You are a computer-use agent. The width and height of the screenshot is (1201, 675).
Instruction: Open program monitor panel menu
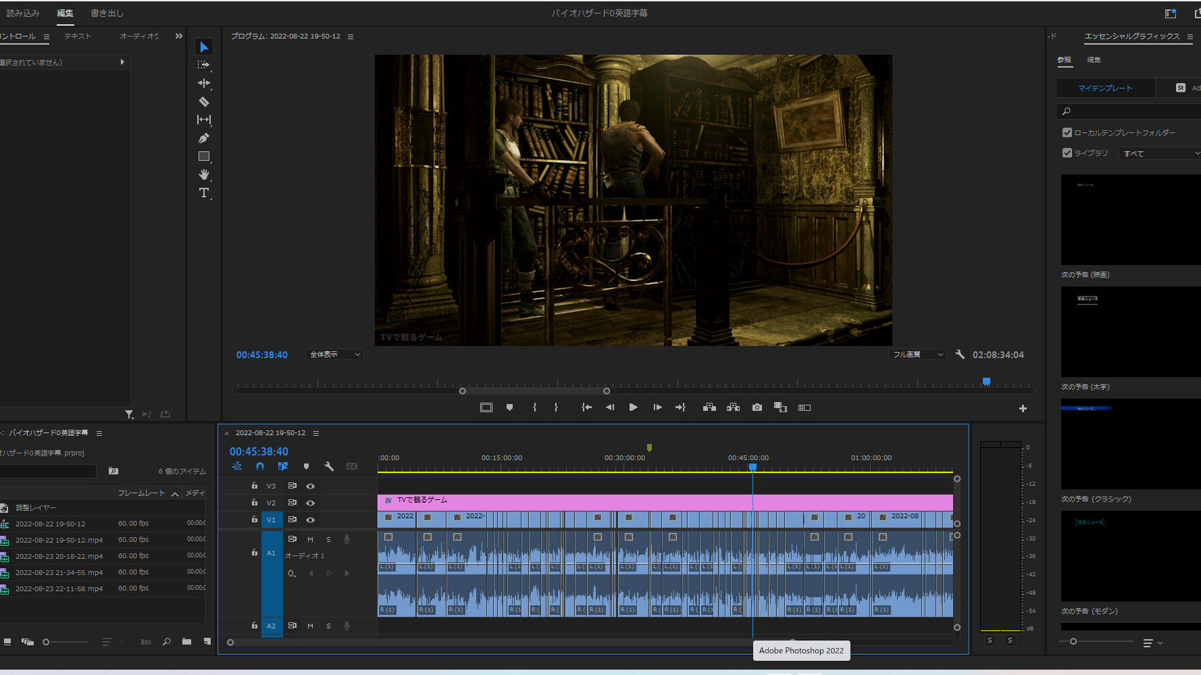point(351,36)
